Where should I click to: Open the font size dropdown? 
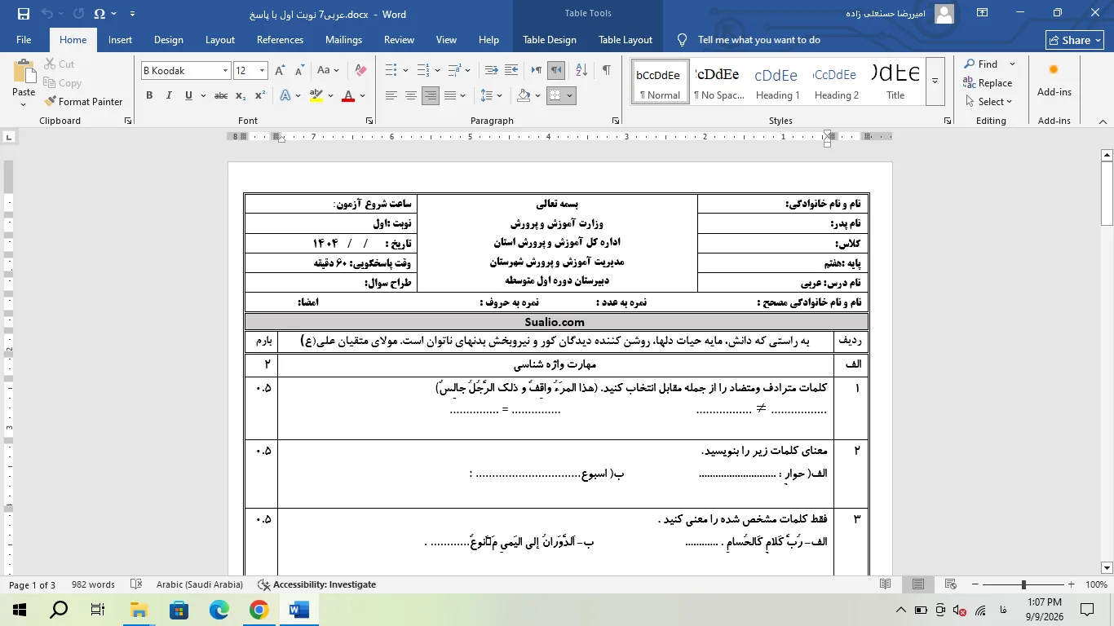coord(262,71)
